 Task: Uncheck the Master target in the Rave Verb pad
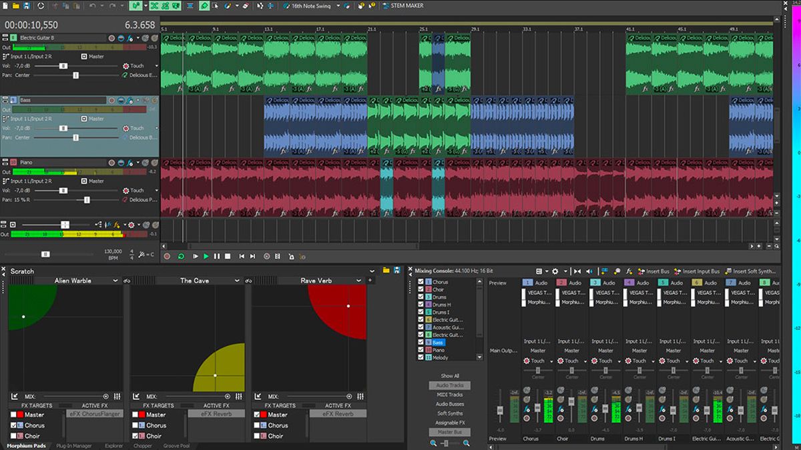coord(257,415)
